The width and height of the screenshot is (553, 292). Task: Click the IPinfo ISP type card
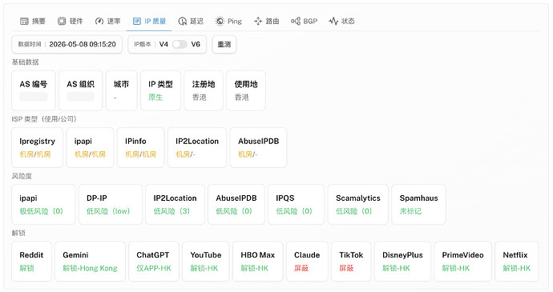pyautogui.click(x=141, y=147)
